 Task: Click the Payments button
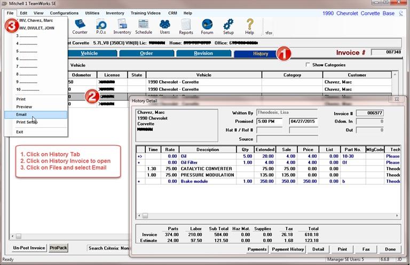[x=257, y=250]
